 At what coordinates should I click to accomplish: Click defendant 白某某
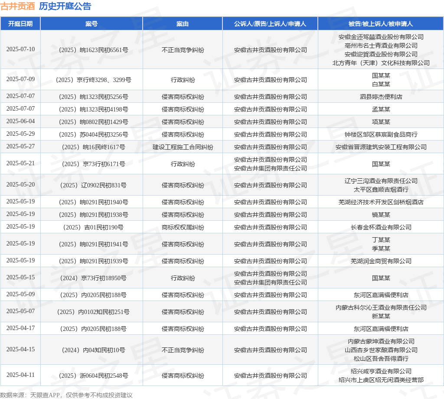tap(381, 84)
